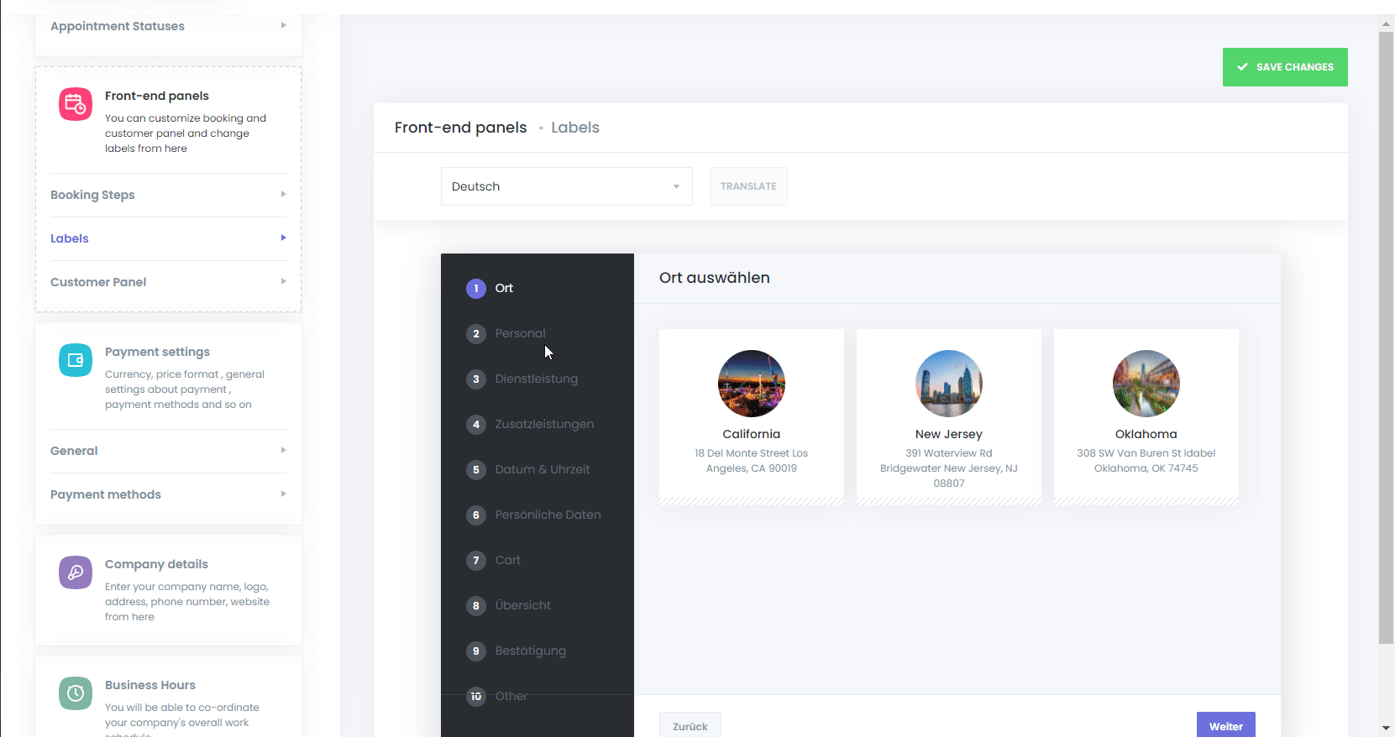Expand the Booking Steps submenu
This screenshot has width=1395, height=737.
(x=168, y=195)
